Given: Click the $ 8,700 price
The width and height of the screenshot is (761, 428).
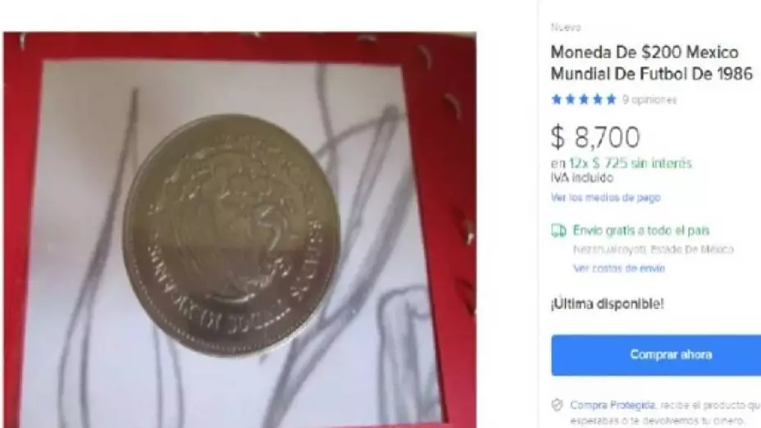Looking at the screenshot, I should 595,137.
